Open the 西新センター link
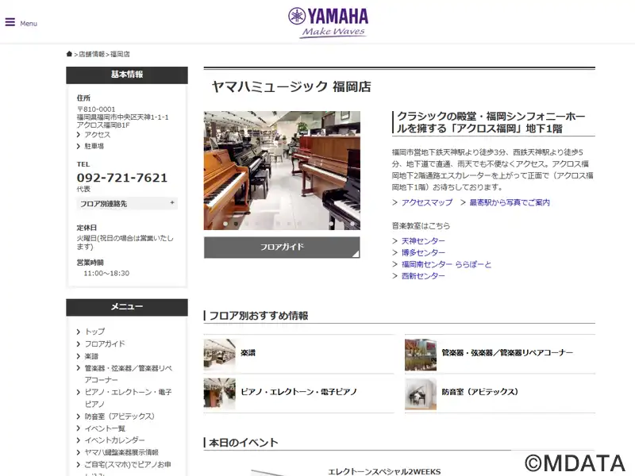The width and height of the screenshot is (635, 476). [x=423, y=276]
